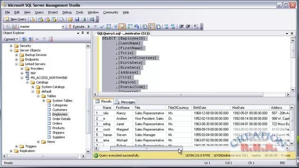
Task: Start debugging with the green arrow
Action: (89, 27)
